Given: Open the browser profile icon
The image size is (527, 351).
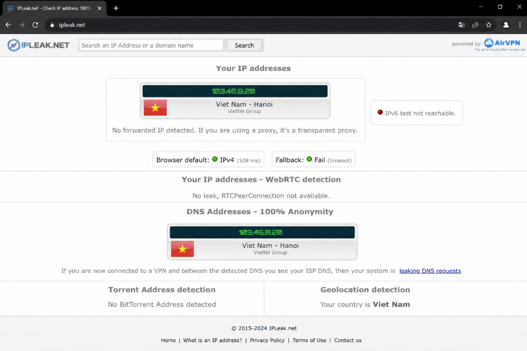Looking at the screenshot, I should click(x=506, y=25).
